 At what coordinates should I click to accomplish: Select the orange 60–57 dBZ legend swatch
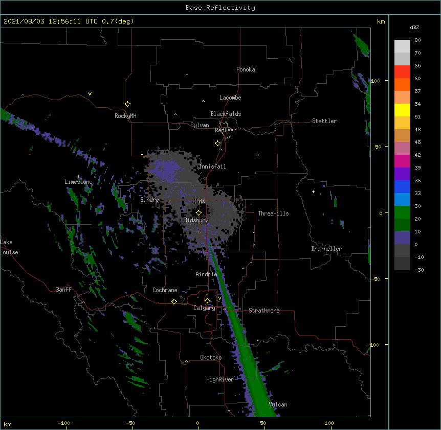click(x=402, y=84)
